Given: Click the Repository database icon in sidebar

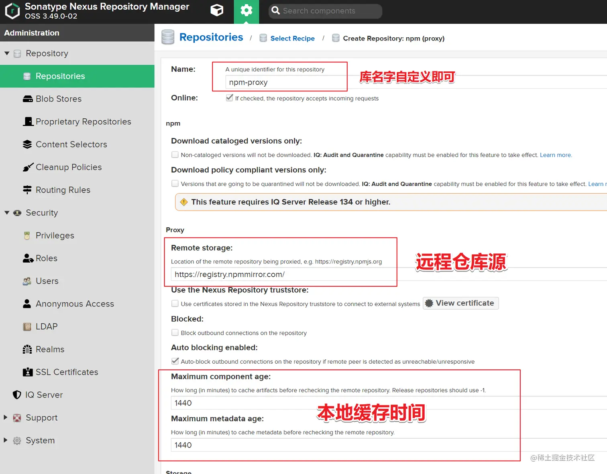Looking at the screenshot, I should (17, 54).
